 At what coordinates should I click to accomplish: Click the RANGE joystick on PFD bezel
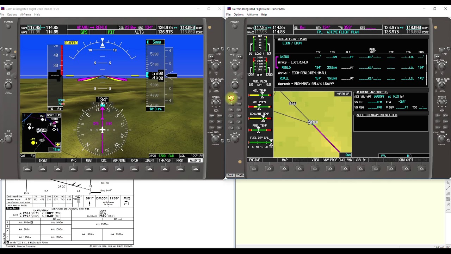click(216, 103)
